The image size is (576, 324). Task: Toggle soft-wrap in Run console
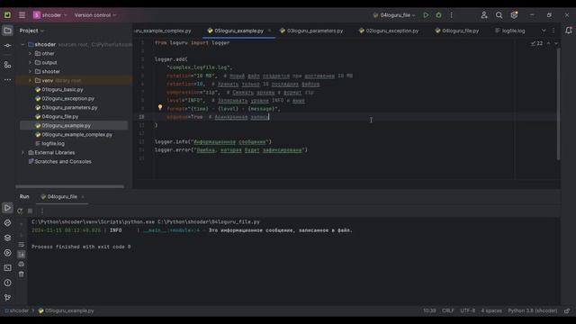click(x=22, y=244)
